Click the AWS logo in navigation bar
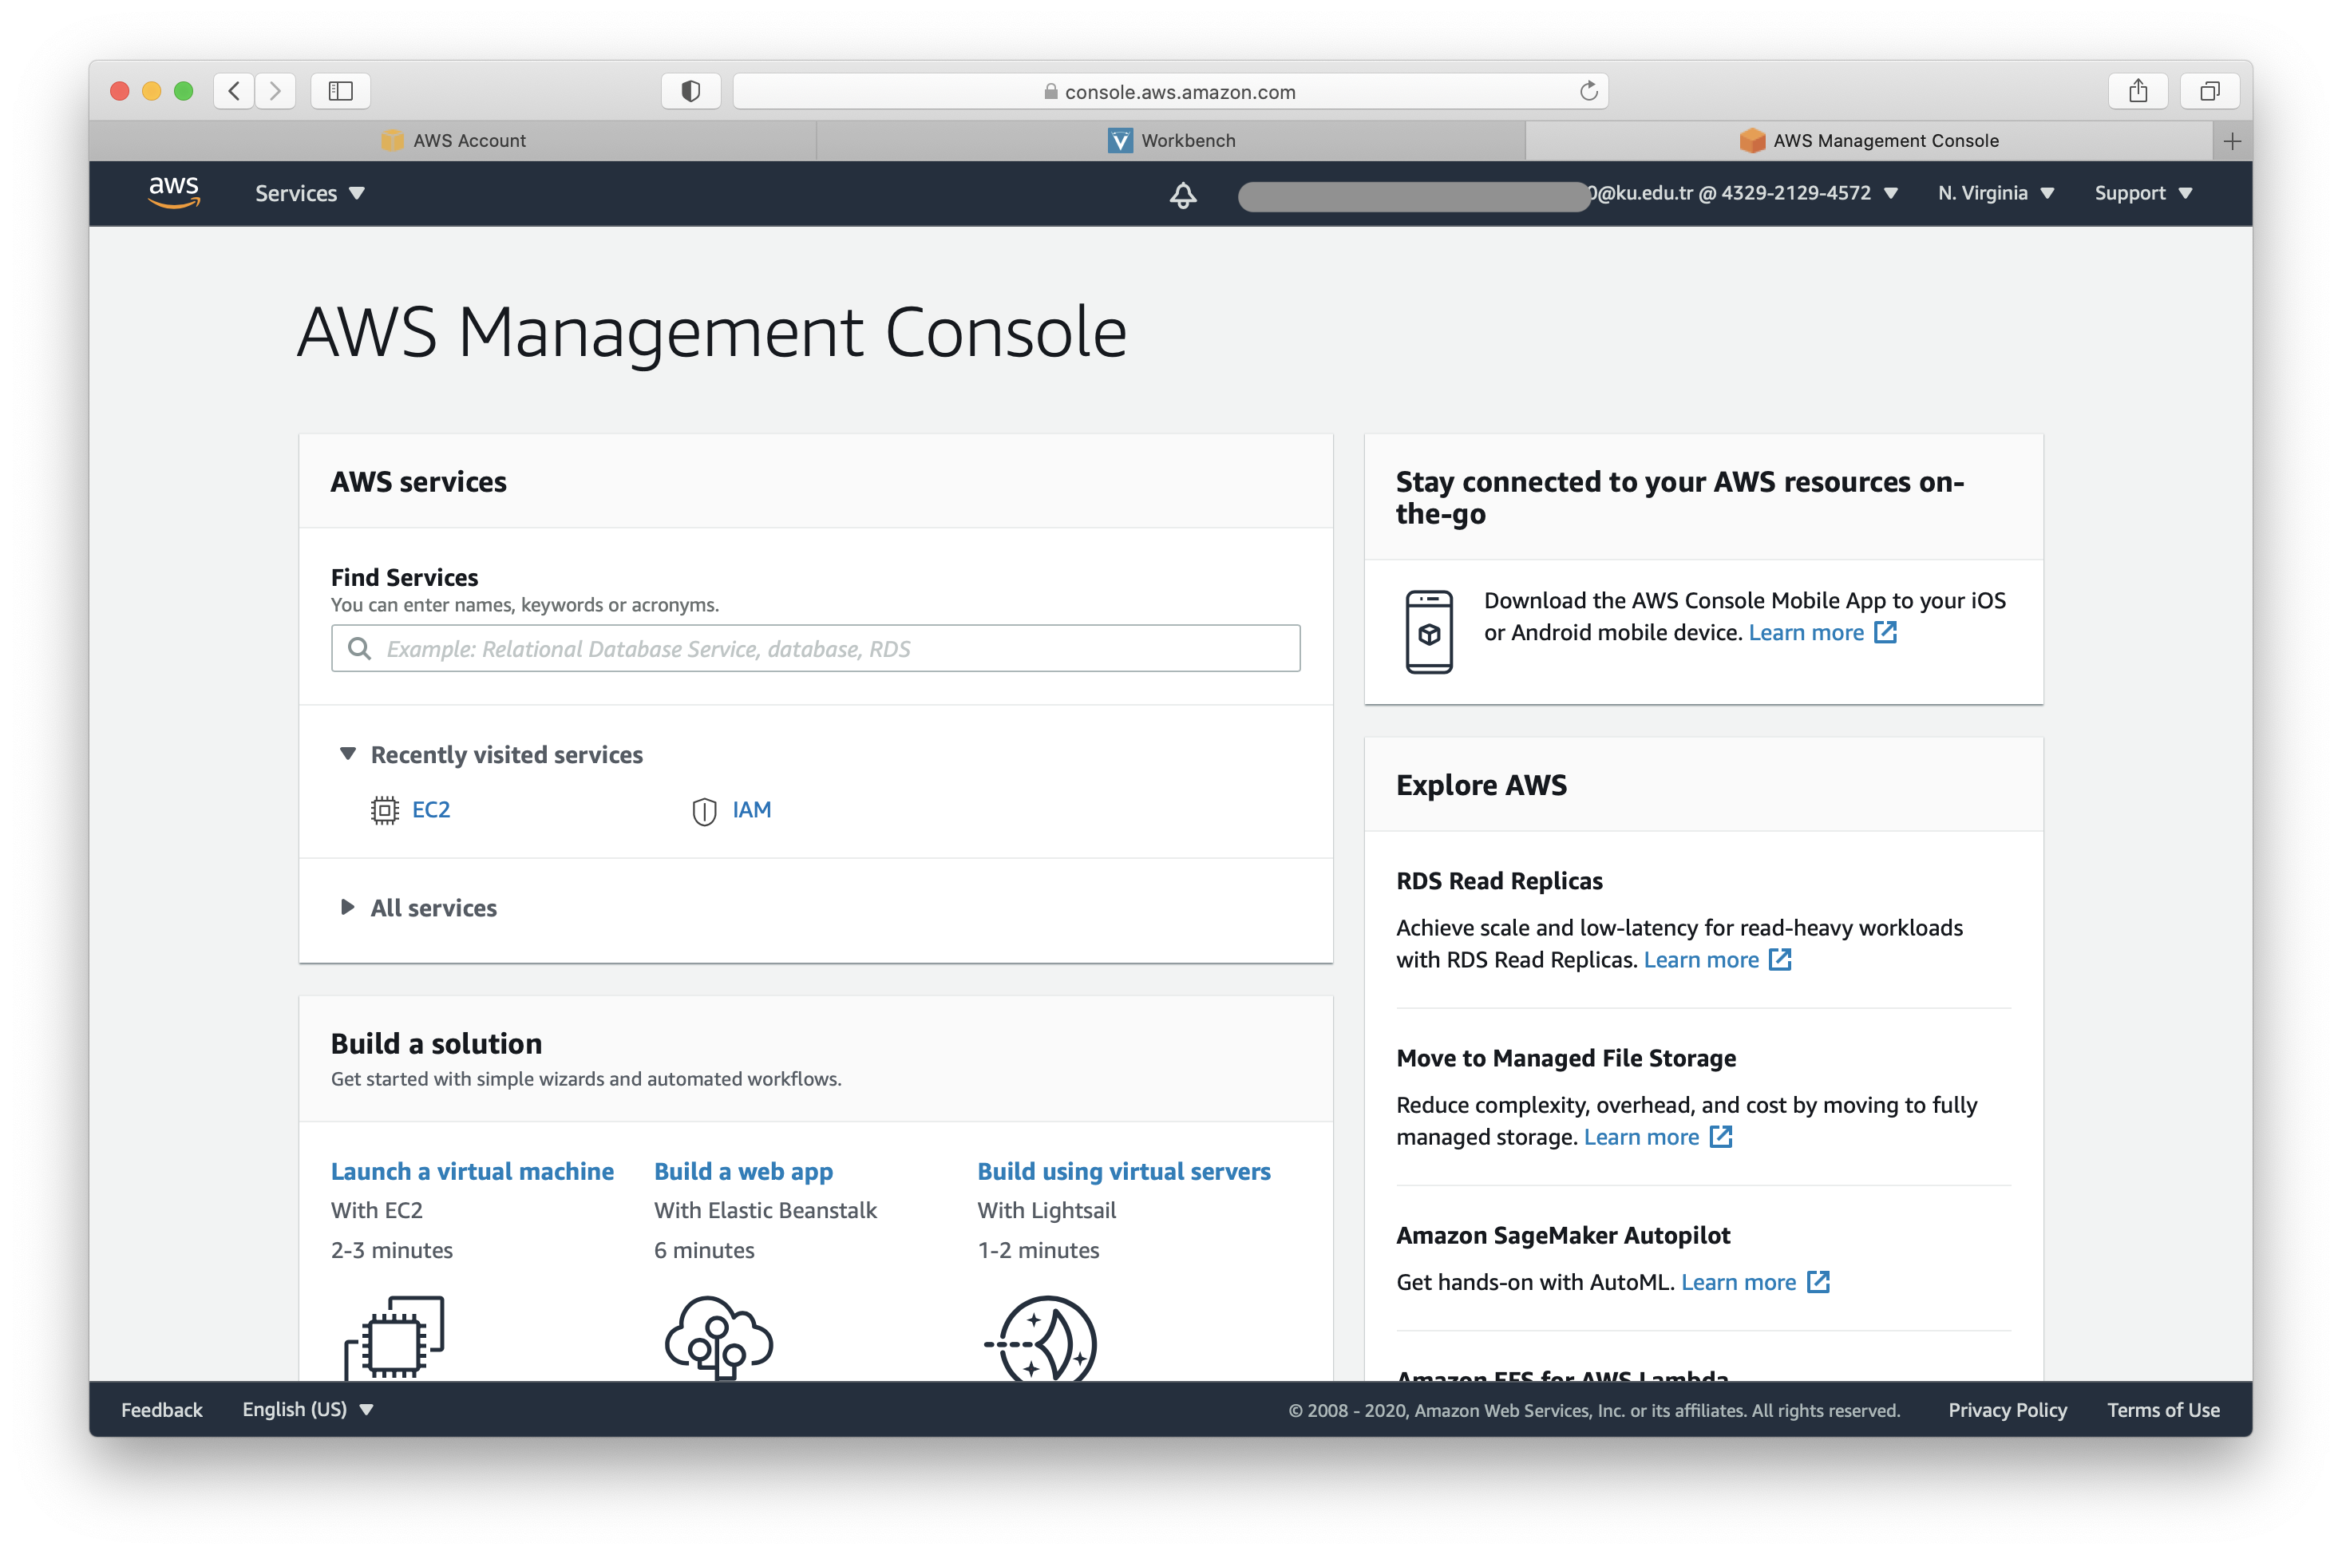Image resolution: width=2342 pixels, height=1555 pixels. pos(173,192)
